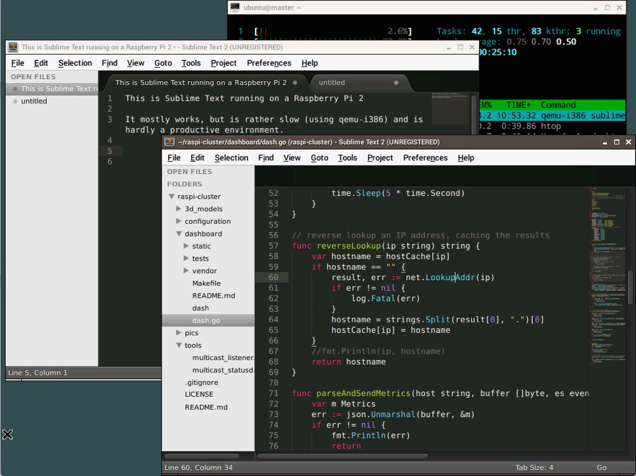Click the terminal icon in ubuntu@master title bar
636x476 pixels.
tap(235, 8)
